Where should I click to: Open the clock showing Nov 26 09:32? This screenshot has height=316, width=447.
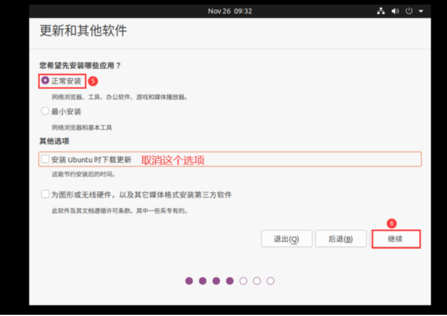click(x=230, y=11)
